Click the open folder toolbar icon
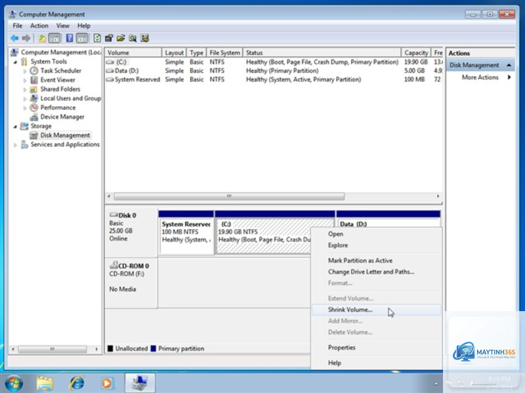 tap(121, 38)
